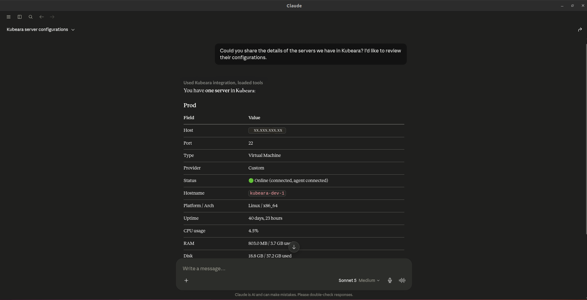
Task: Minimize the Claude window
Action: pyautogui.click(x=562, y=6)
